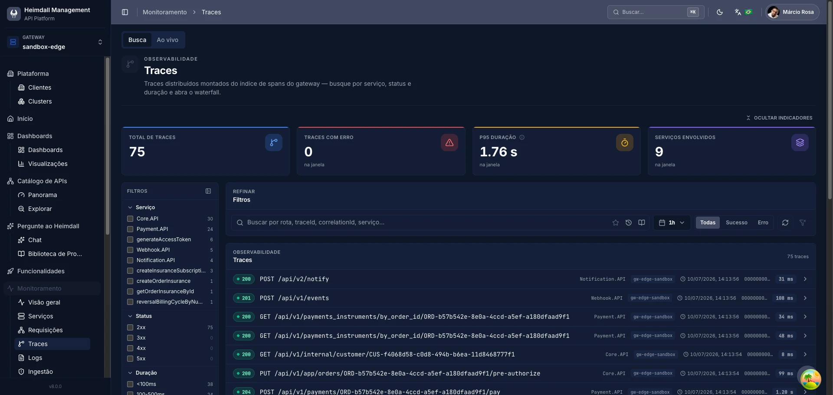
Task: Open the sandbox-edge gateway selector
Action: coord(55,42)
